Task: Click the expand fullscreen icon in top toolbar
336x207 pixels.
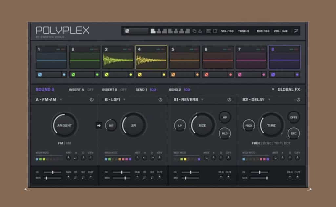Action: (215, 31)
